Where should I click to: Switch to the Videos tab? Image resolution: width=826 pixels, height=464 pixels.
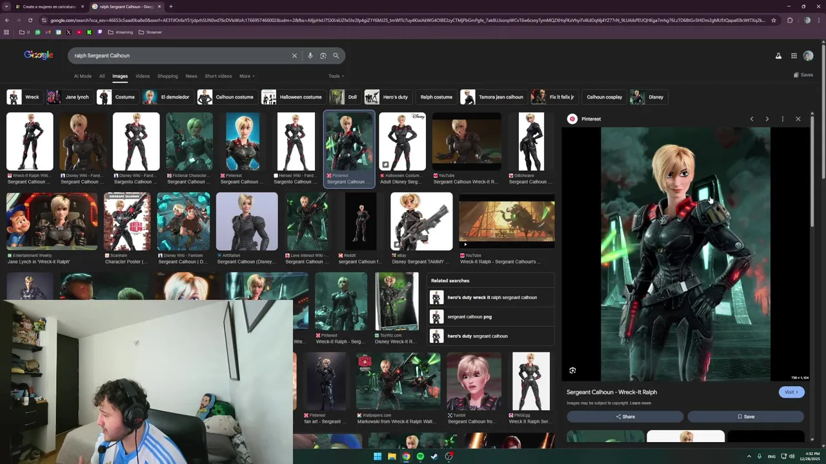143,76
